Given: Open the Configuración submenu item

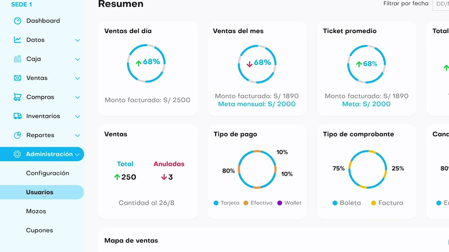Looking at the screenshot, I should 47,173.
